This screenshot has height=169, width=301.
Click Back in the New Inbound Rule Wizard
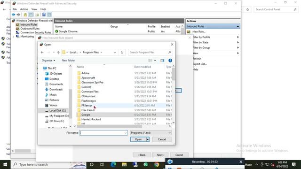pos(142,155)
